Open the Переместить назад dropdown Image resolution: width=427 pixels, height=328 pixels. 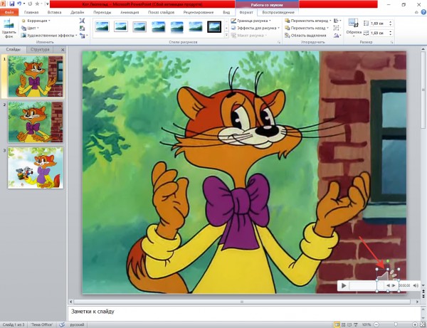tap(307, 28)
